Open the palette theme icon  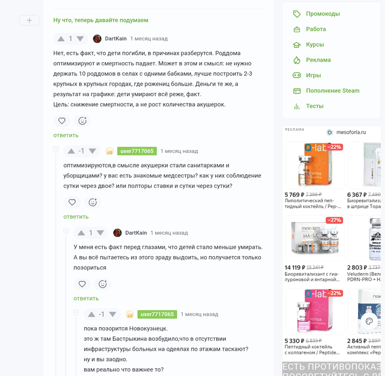tap(369, 321)
